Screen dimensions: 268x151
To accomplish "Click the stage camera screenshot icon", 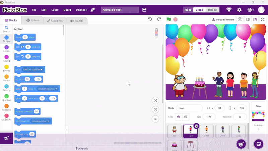I will pos(240,19).
